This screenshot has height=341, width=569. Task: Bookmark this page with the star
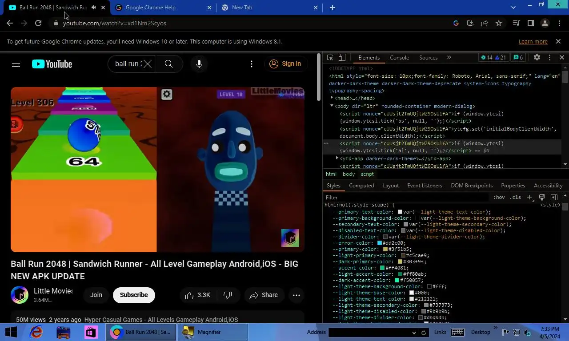click(499, 23)
